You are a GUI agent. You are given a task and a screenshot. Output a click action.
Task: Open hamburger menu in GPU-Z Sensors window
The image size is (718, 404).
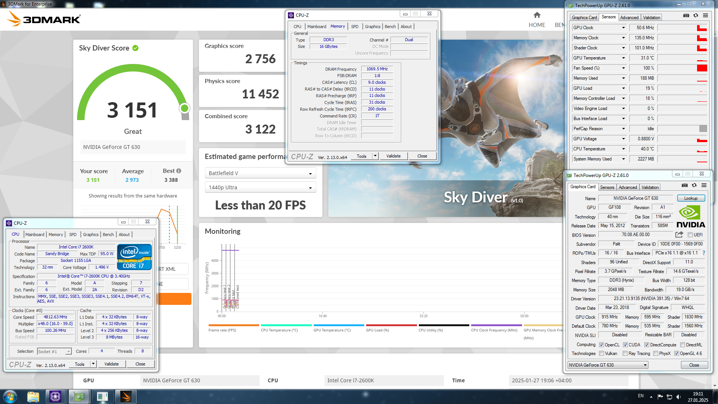click(x=705, y=15)
